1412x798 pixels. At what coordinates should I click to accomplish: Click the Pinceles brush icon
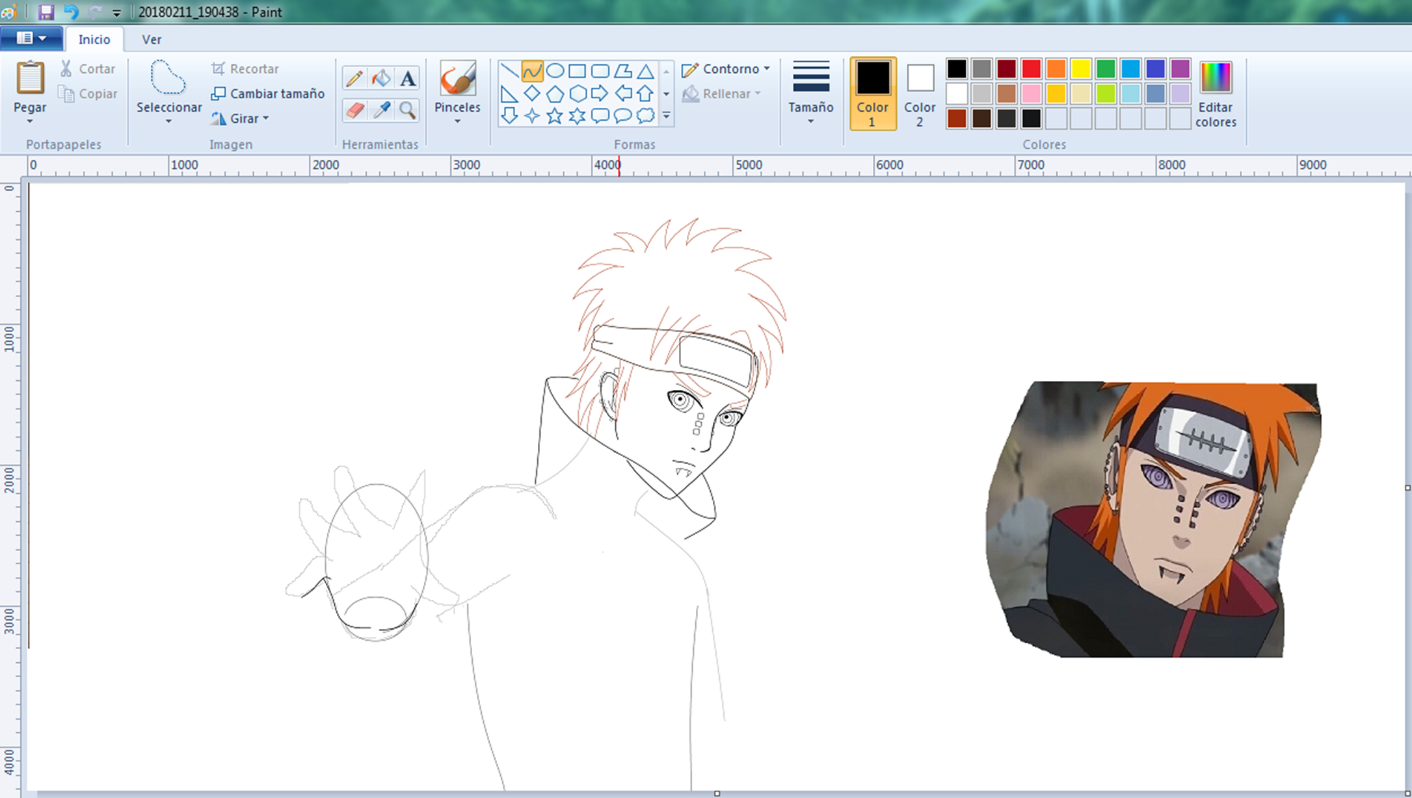coord(457,78)
